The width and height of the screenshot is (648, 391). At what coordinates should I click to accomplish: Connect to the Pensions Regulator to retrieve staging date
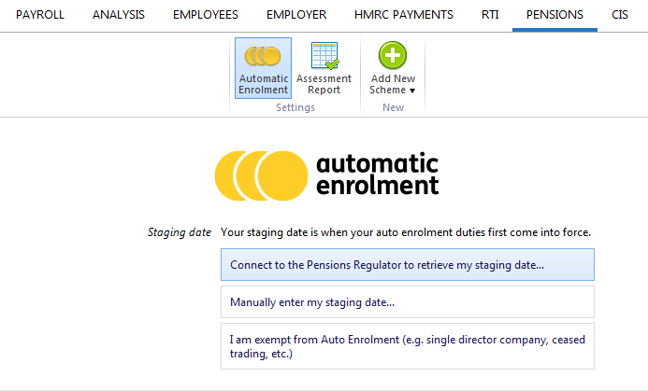(408, 264)
